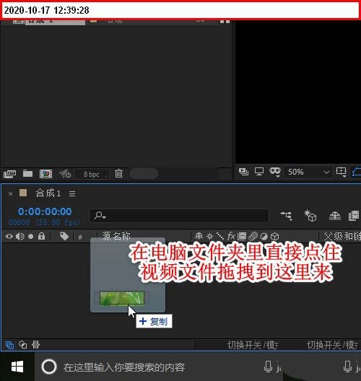Screen dimensions: 361x381
Task: Click the adjustment layer column icon
Action: pos(264,236)
